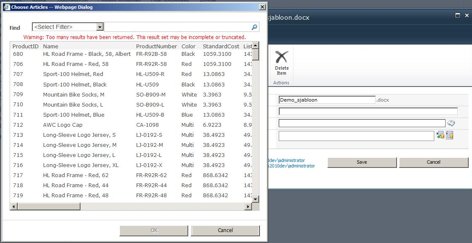Image resolution: width=472 pixels, height=243 pixels.
Task: Open the Select Filter dropdown
Action: click(100, 27)
